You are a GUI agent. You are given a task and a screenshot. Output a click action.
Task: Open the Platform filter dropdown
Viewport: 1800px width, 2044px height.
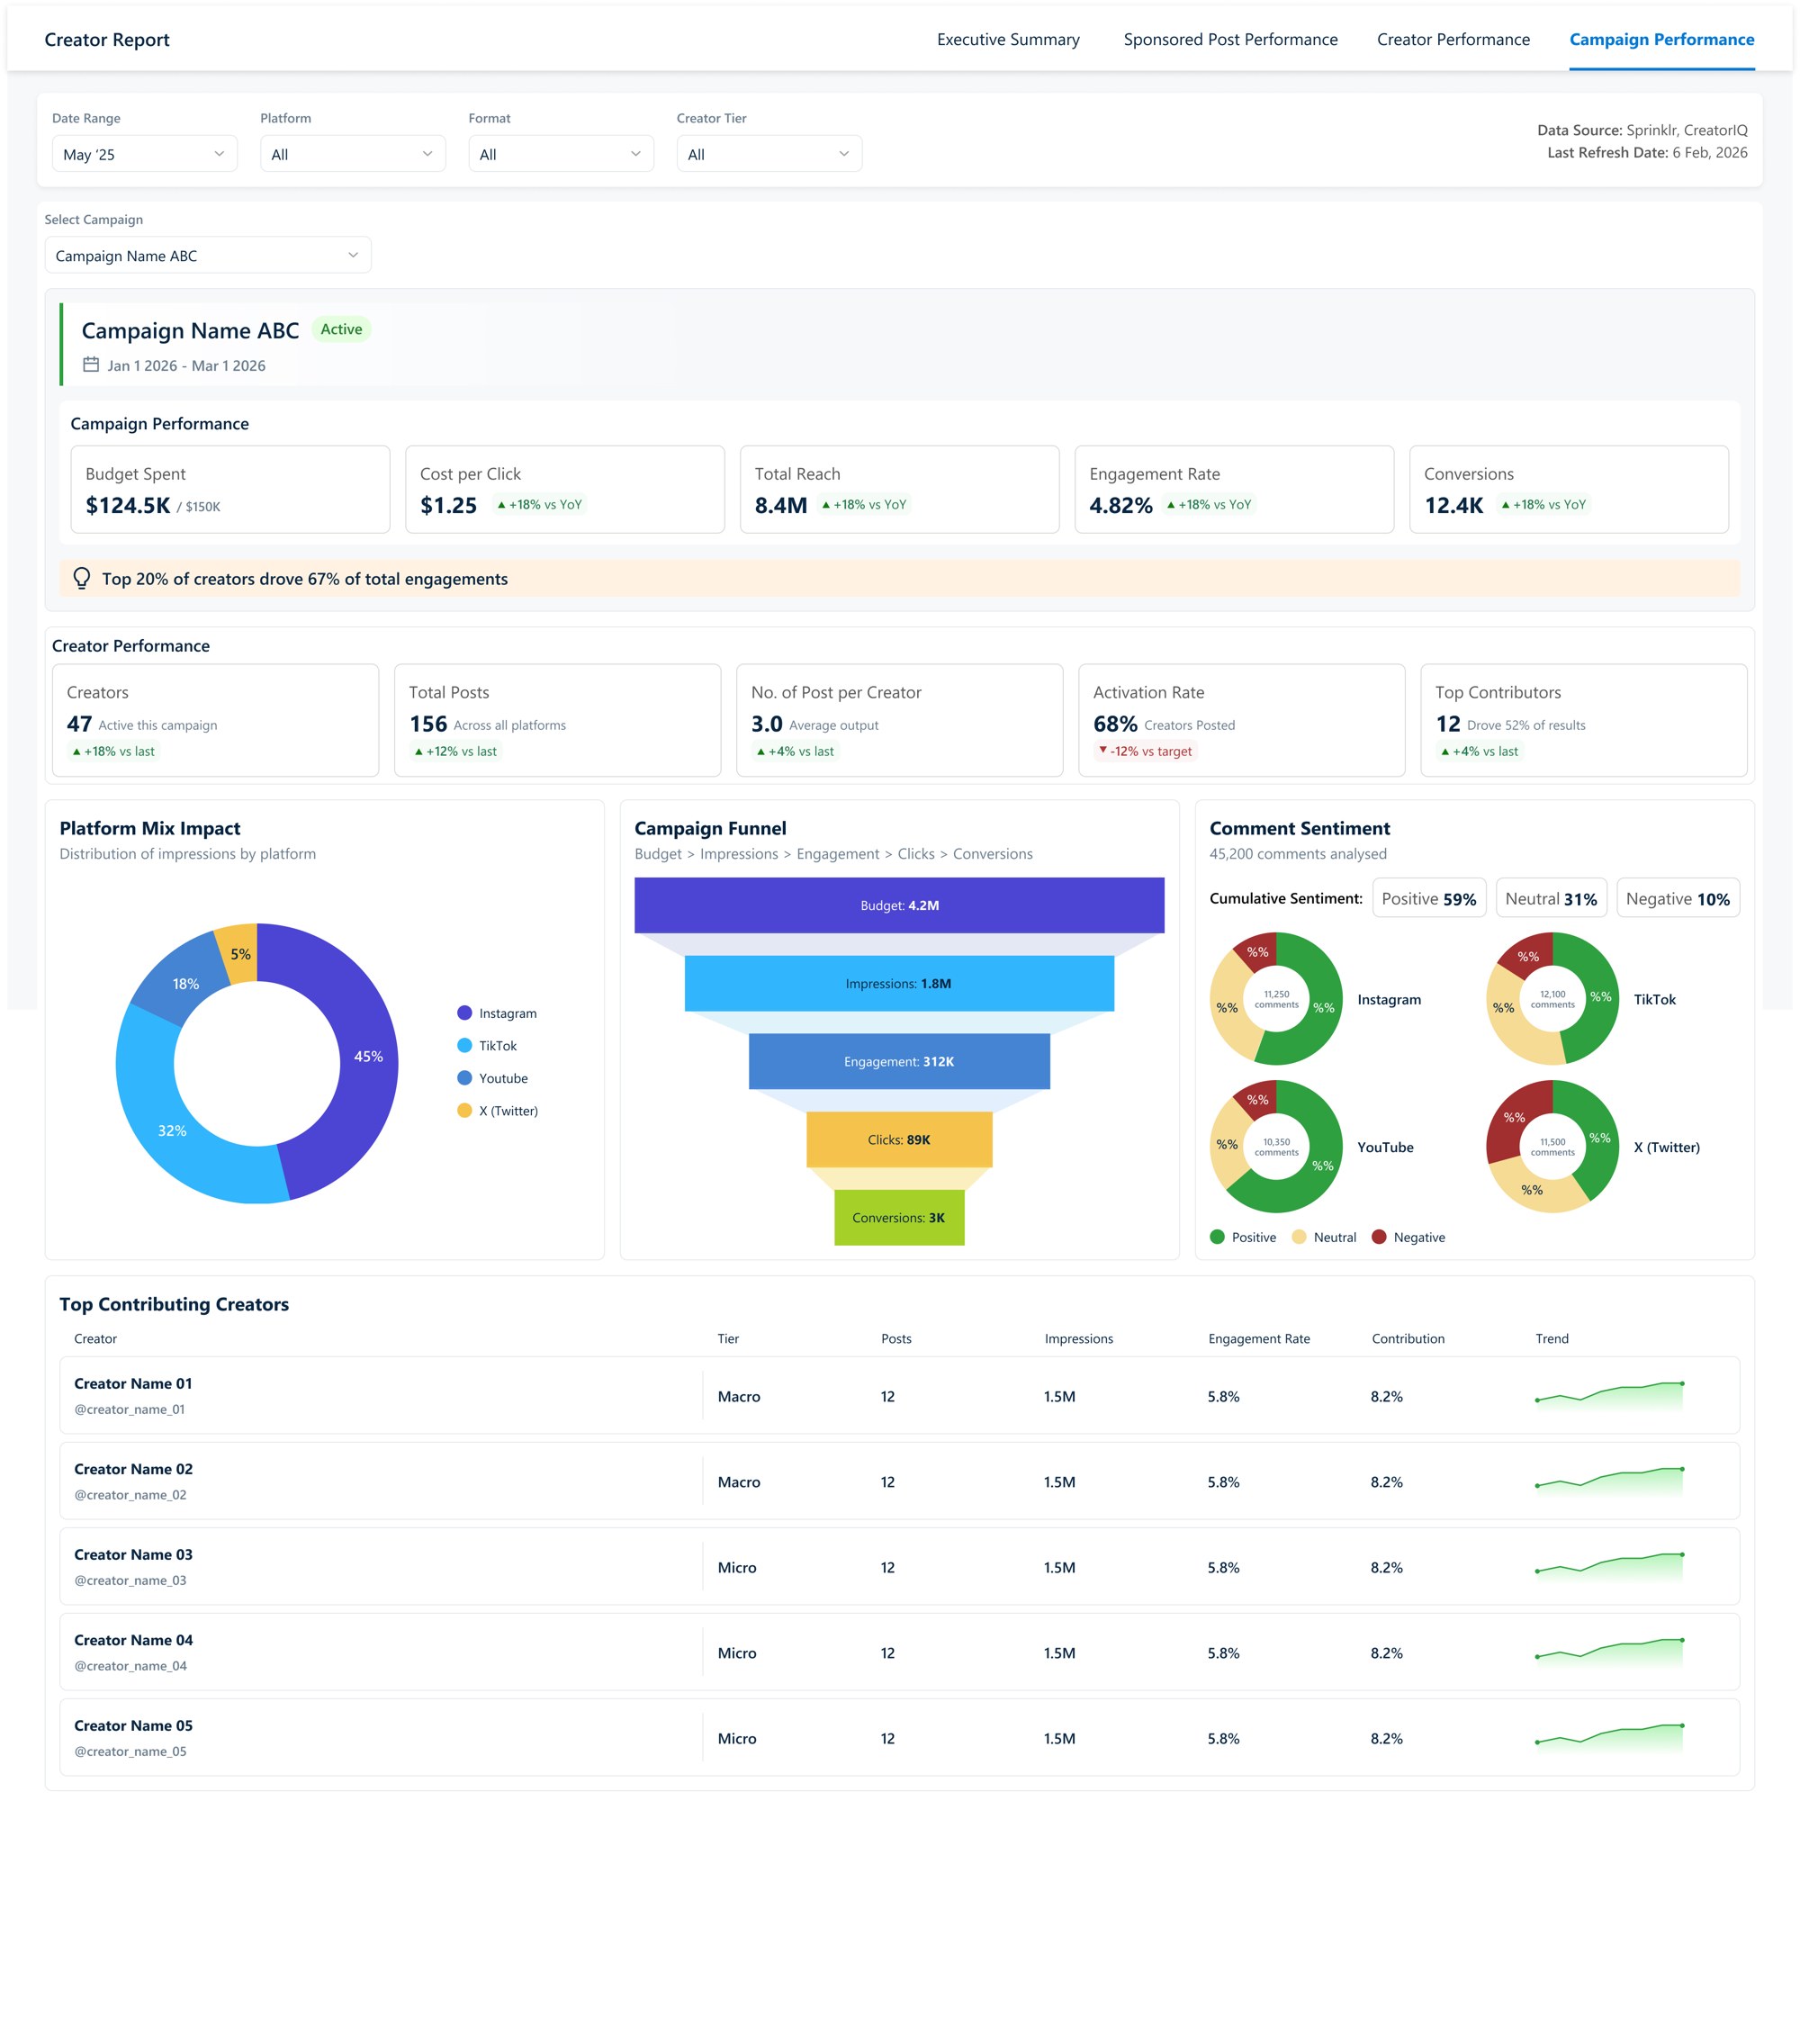point(353,154)
